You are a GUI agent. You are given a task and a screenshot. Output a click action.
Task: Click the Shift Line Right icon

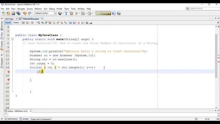[x=74, y=23]
